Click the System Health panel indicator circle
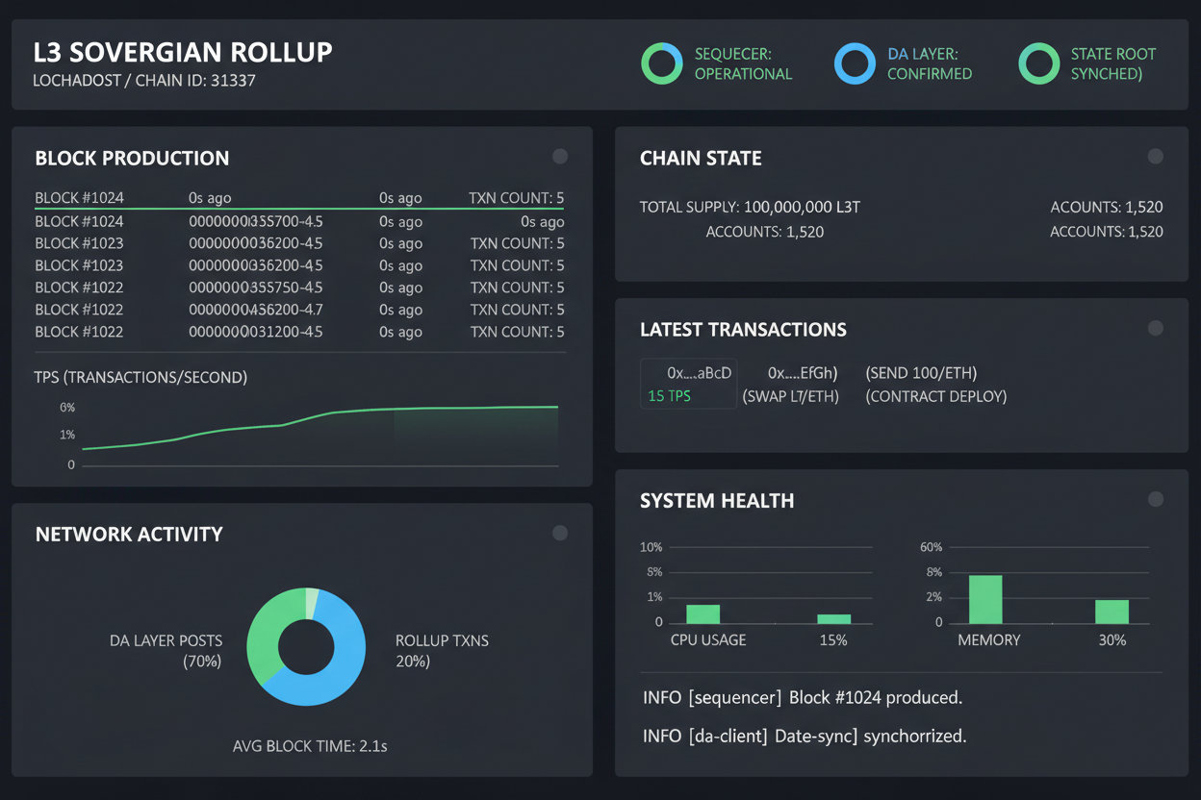 (1155, 498)
